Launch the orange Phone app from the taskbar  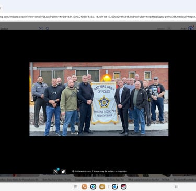click(x=84, y=187)
